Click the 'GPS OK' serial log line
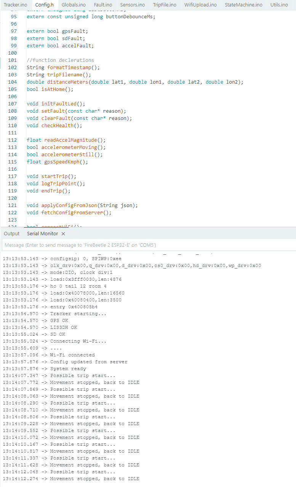This screenshot has width=296, height=487. tap(35, 320)
